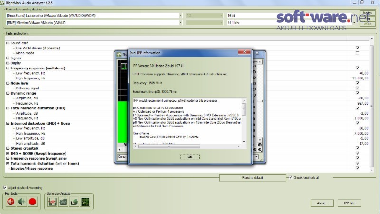
Task: Click right arrow of IPP horizontal scrollbar
Action: pos(239,146)
